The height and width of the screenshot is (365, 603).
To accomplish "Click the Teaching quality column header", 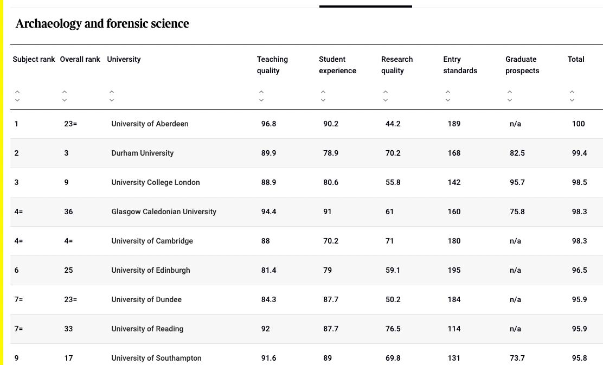I will pos(272,65).
